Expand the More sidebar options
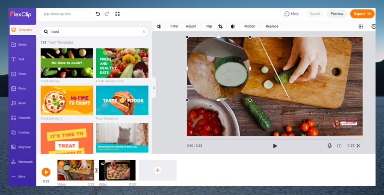The image size is (384, 195). click(18, 176)
